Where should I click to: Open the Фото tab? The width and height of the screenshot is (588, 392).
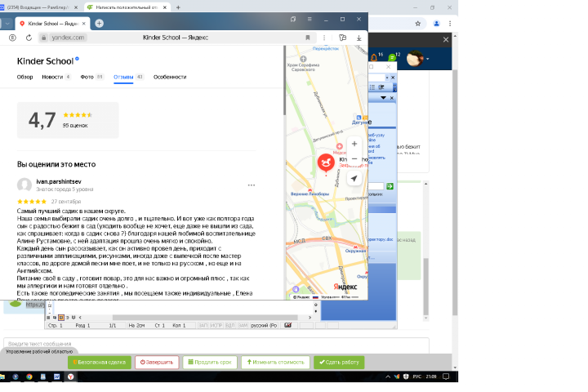(x=87, y=77)
